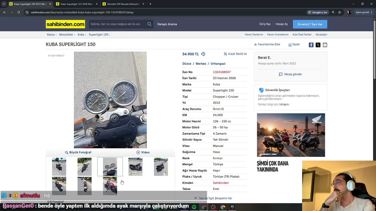The image size is (376, 211).
Task: Click the Ücretsiz İlan Ver button
Action: click(x=310, y=24)
